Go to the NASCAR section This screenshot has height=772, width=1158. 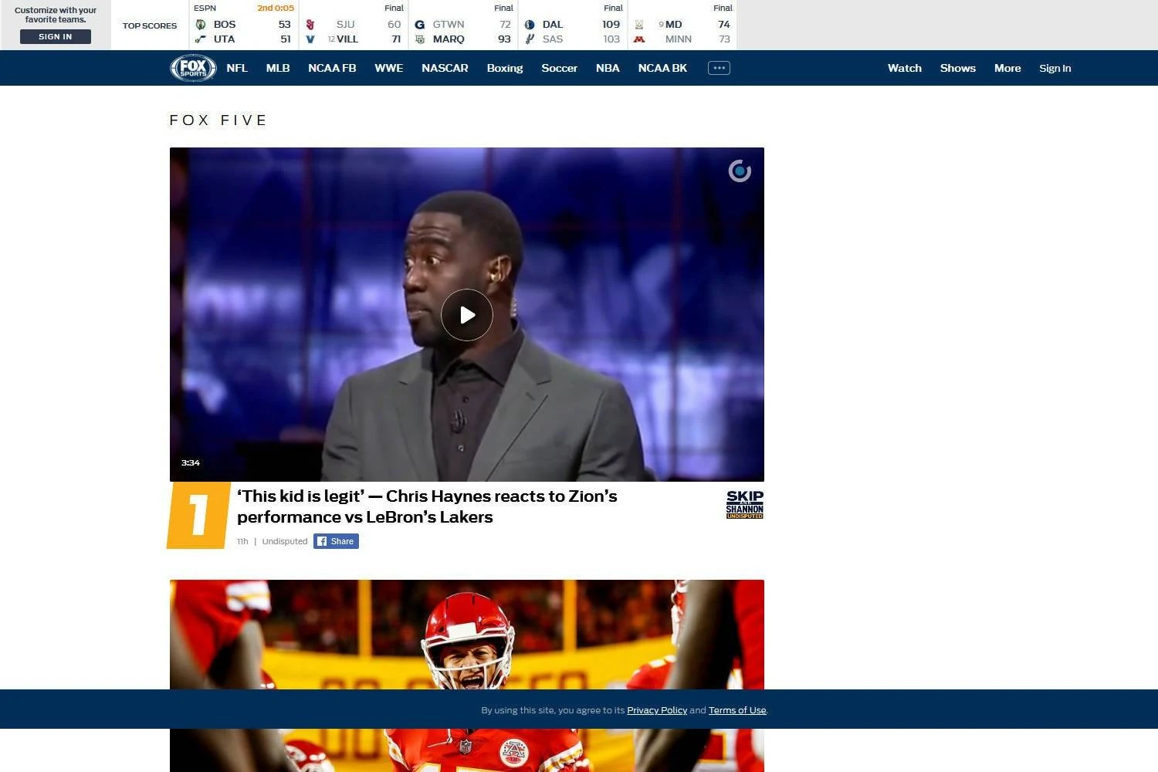445,68
